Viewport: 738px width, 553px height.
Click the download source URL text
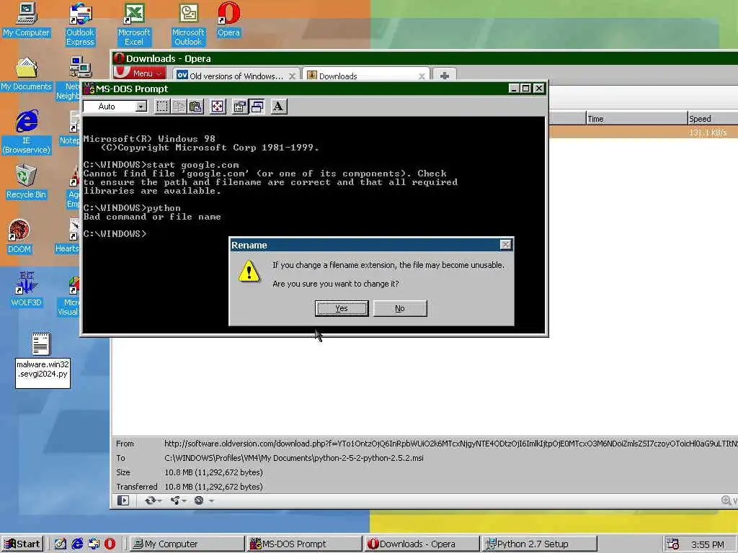451,444
